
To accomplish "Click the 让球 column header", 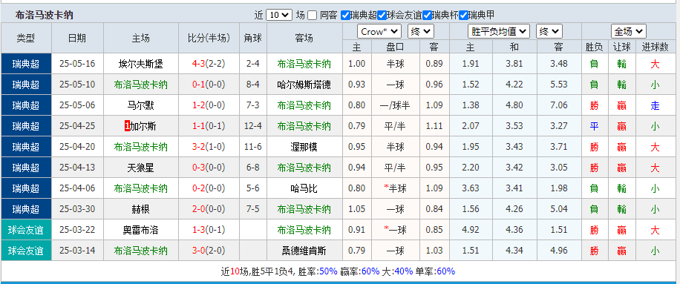I will [622, 47].
